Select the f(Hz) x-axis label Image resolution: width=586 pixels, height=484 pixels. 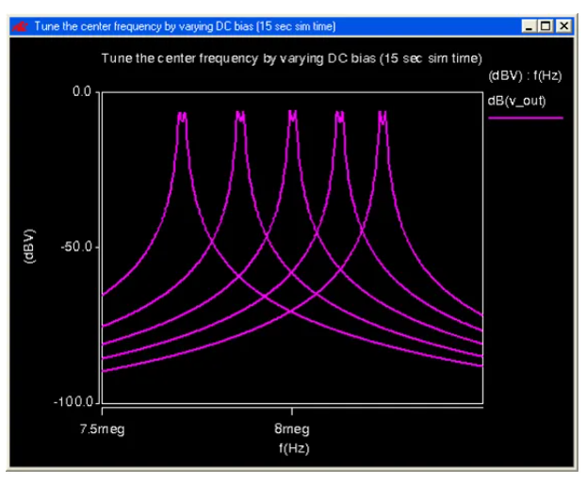(x=293, y=447)
